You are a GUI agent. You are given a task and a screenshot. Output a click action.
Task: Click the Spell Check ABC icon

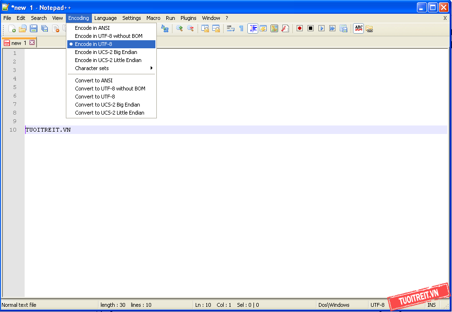(359, 28)
